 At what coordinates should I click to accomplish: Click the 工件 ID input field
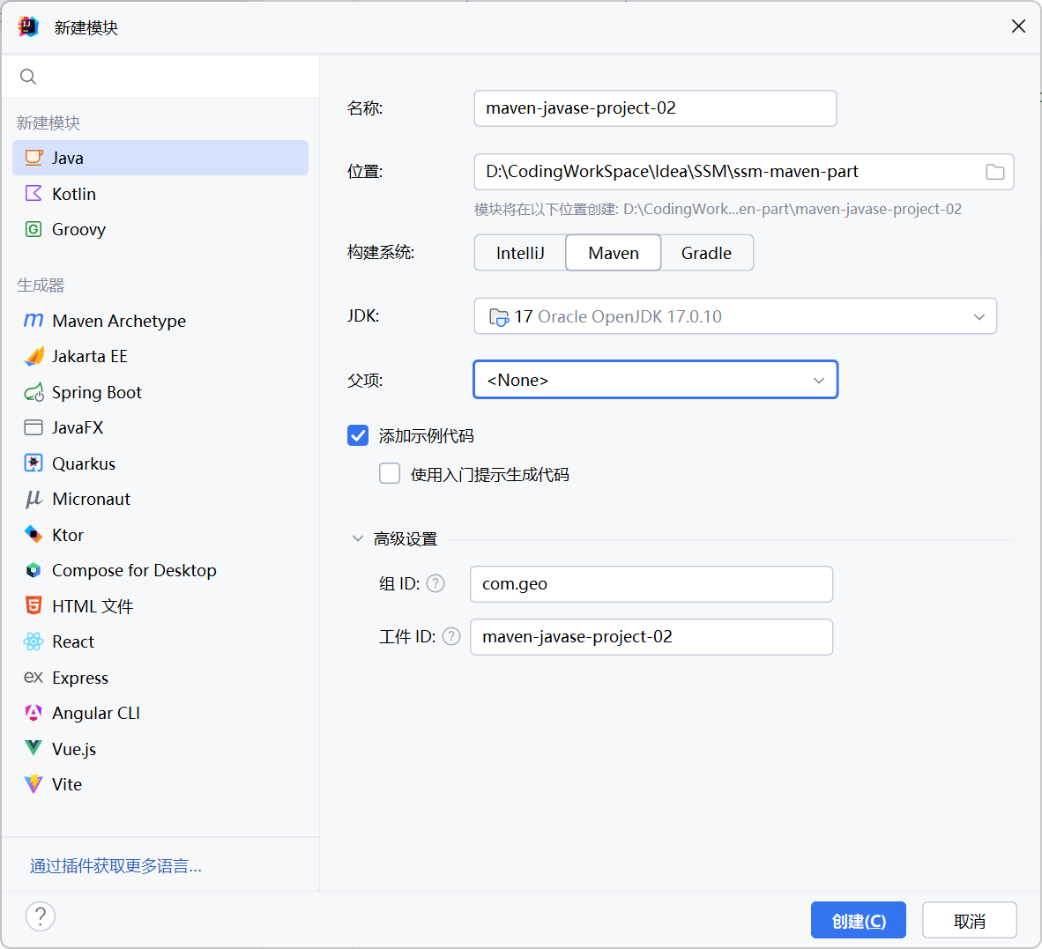[x=651, y=637]
